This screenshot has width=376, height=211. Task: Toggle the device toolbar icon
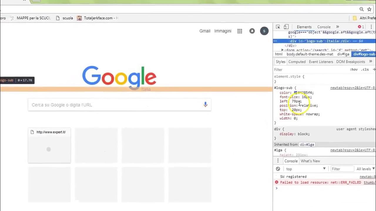(286, 27)
